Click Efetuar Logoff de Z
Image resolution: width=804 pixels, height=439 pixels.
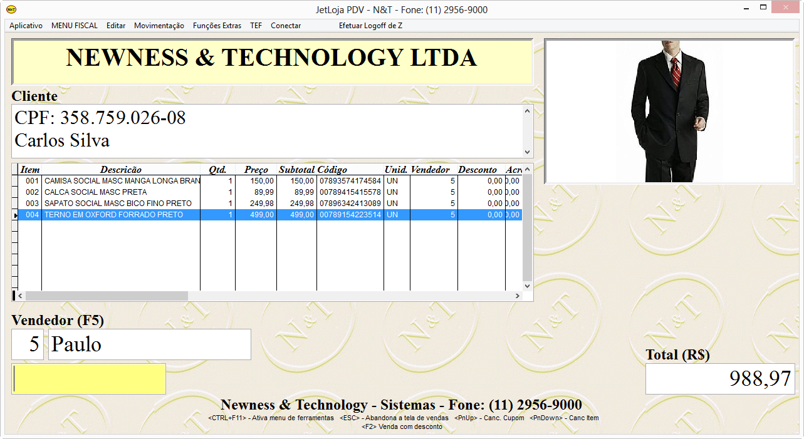pos(370,26)
